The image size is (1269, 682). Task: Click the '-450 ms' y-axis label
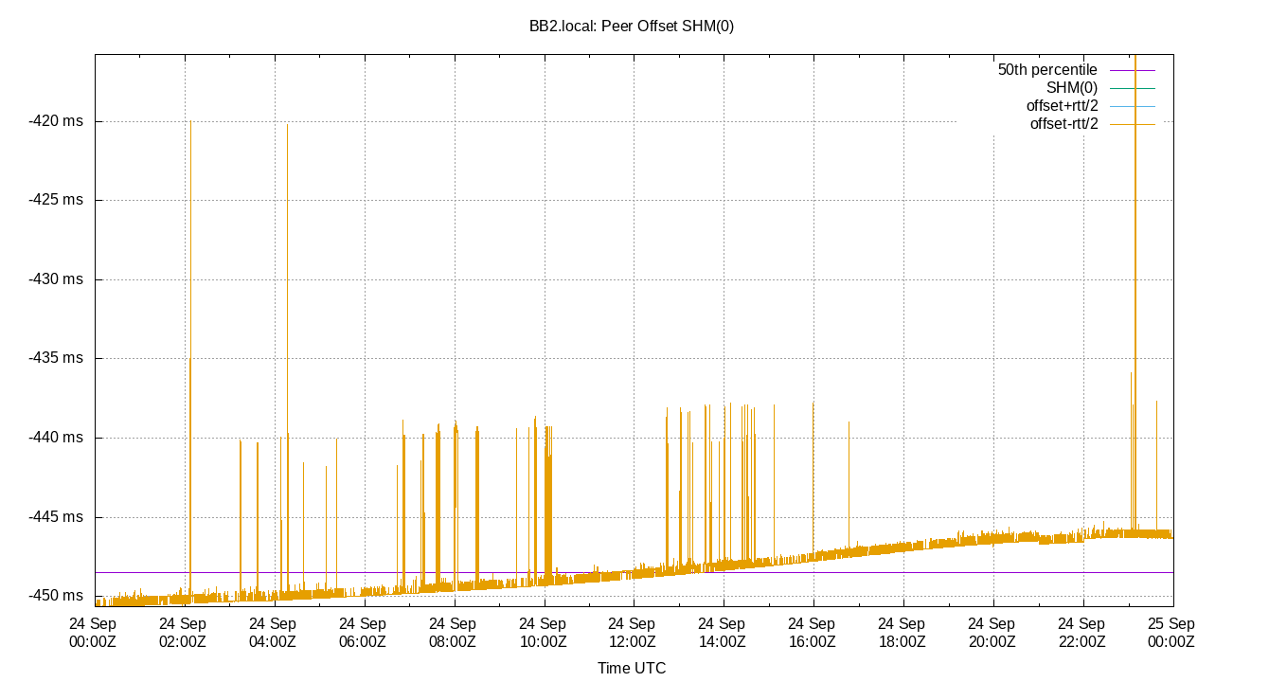tap(56, 596)
